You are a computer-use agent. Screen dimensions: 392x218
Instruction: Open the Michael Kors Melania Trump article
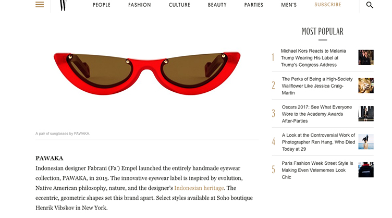(313, 58)
